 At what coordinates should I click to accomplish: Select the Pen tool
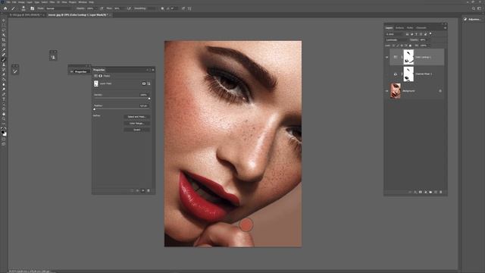click(x=4, y=94)
